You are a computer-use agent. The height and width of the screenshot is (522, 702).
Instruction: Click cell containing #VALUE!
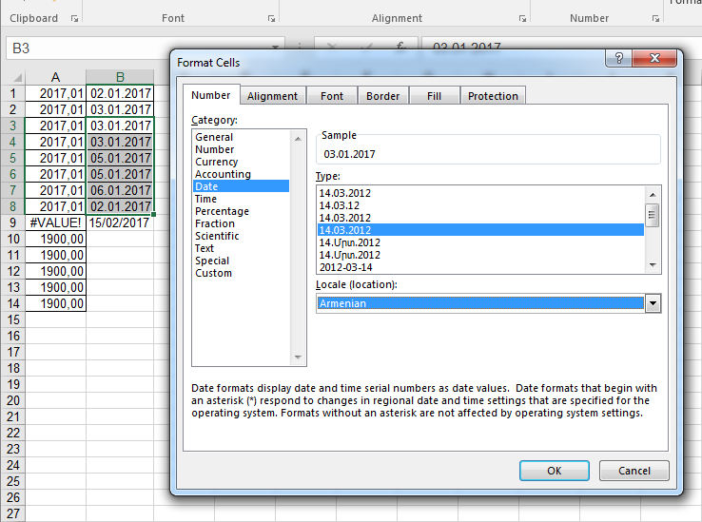pos(55,222)
